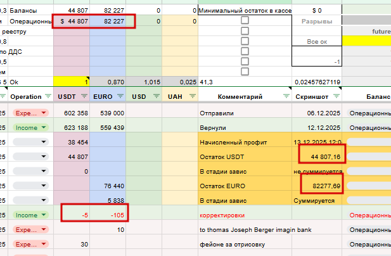Open the Income dropdown in the корректировки row
The width and height of the screenshot is (391, 256).
[30, 215]
